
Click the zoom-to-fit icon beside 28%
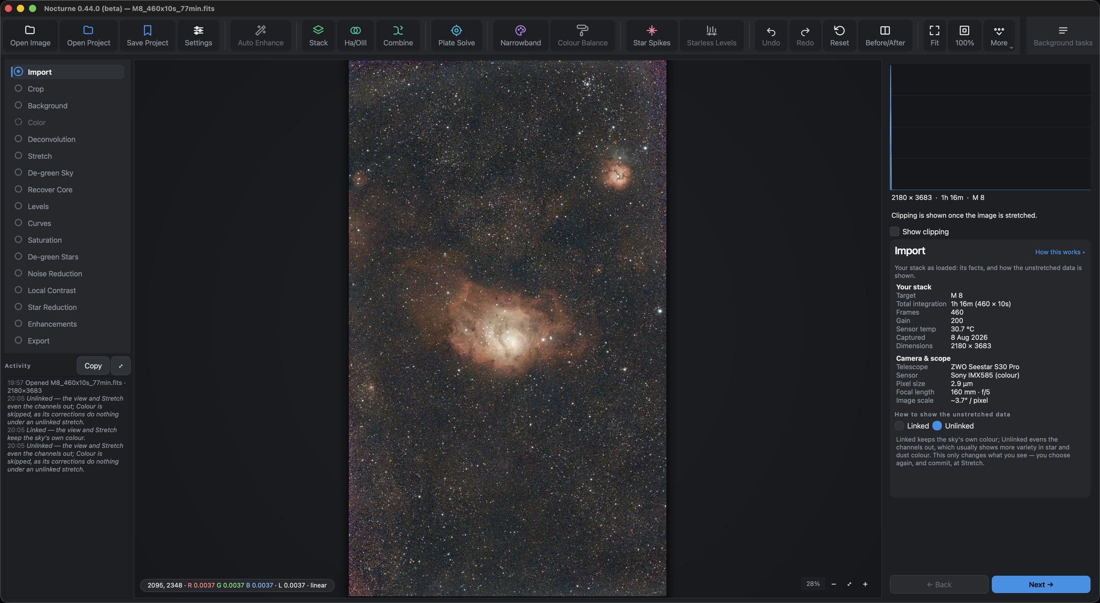coord(849,584)
